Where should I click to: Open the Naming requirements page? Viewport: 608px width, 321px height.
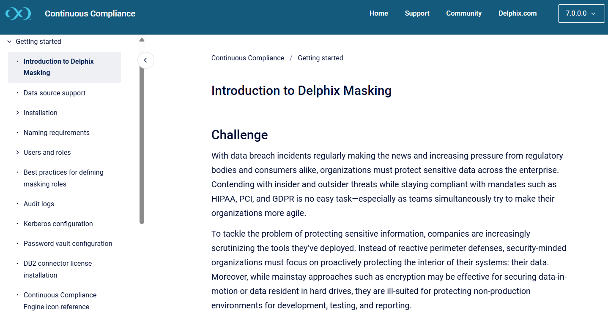(x=56, y=132)
